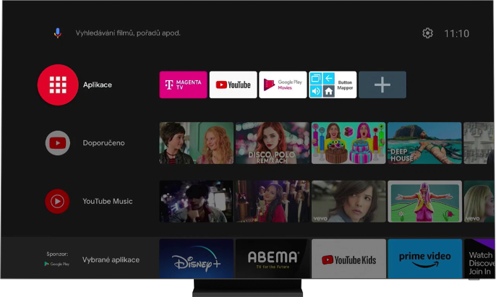This screenshot has height=297, width=496.
Task: Open the ABEMA featured app
Action: [273, 259]
